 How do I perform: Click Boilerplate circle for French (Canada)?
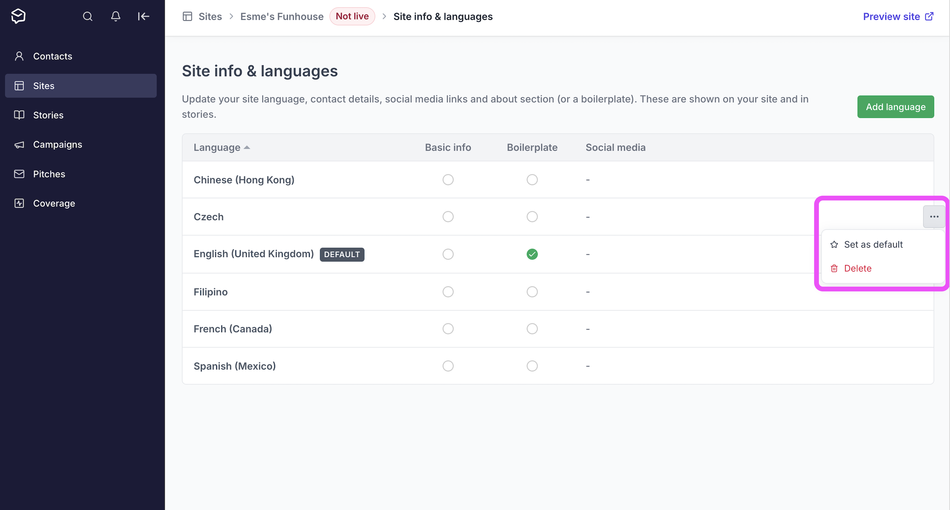[x=532, y=329]
